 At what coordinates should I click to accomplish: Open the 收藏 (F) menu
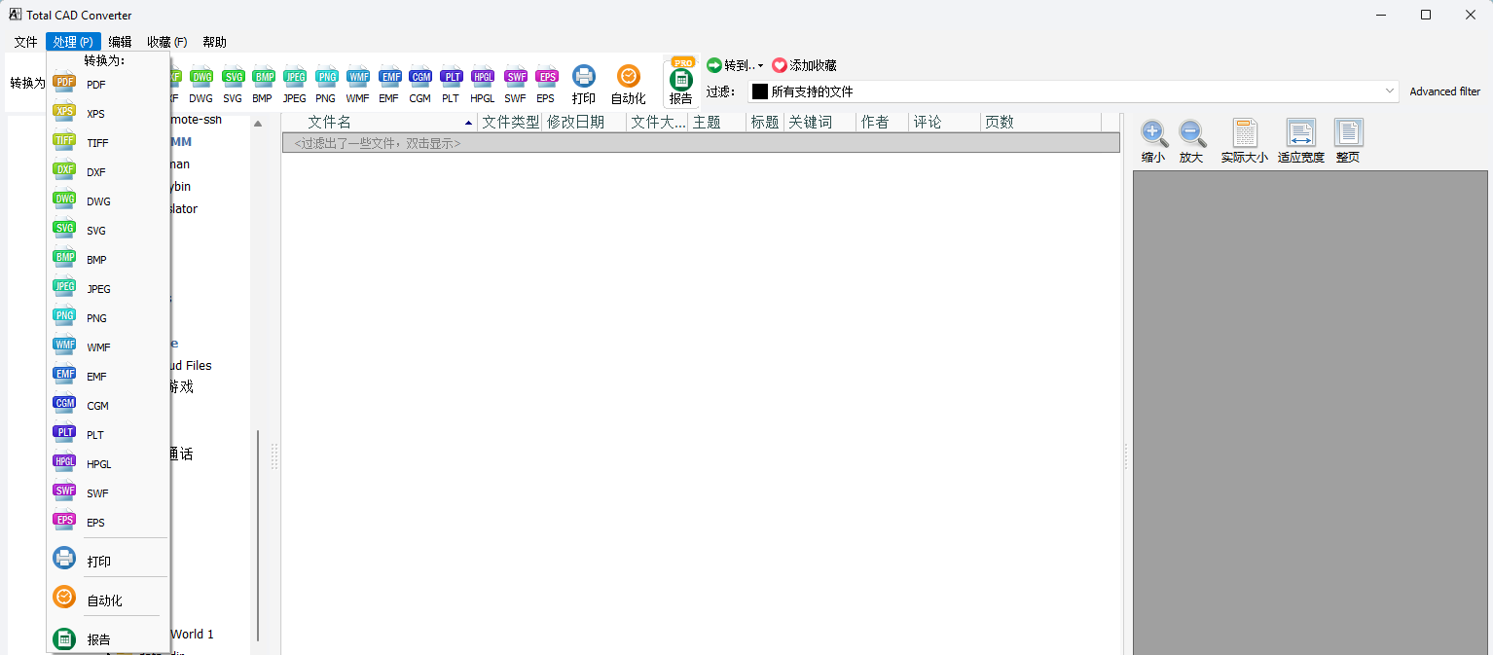coord(167,42)
